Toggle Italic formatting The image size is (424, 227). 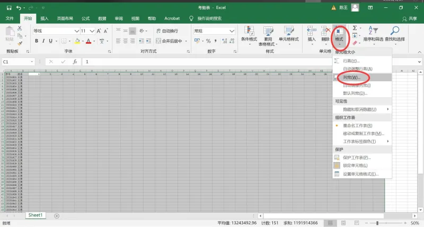(43, 41)
